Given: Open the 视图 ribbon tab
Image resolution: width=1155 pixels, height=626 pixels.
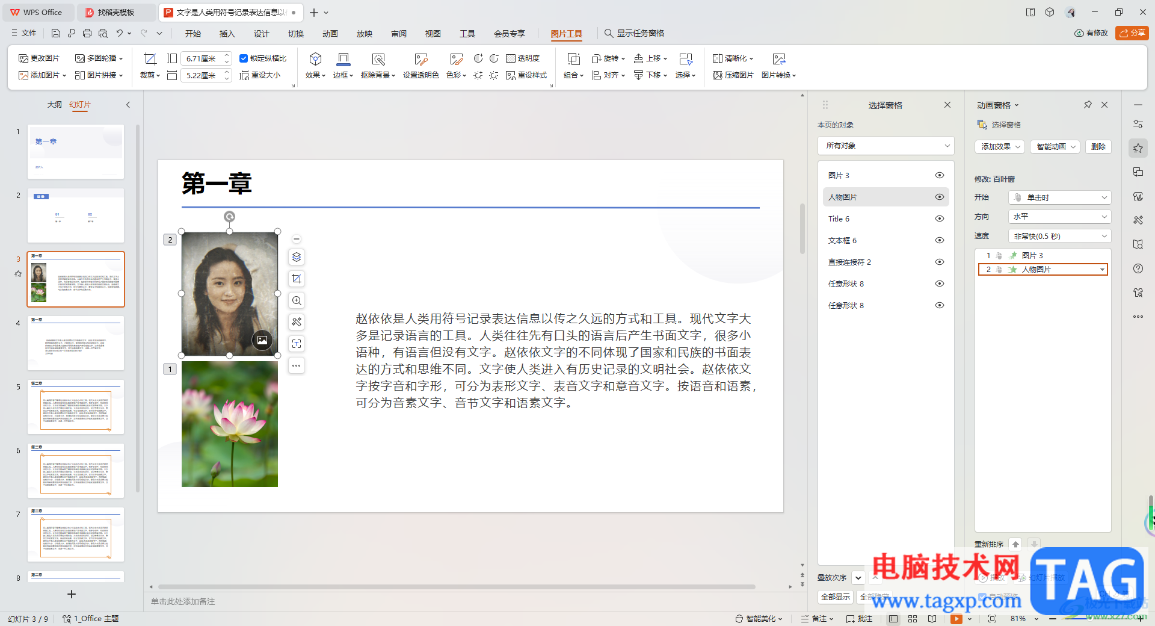Looking at the screenshot, I should tap(433, 34).
